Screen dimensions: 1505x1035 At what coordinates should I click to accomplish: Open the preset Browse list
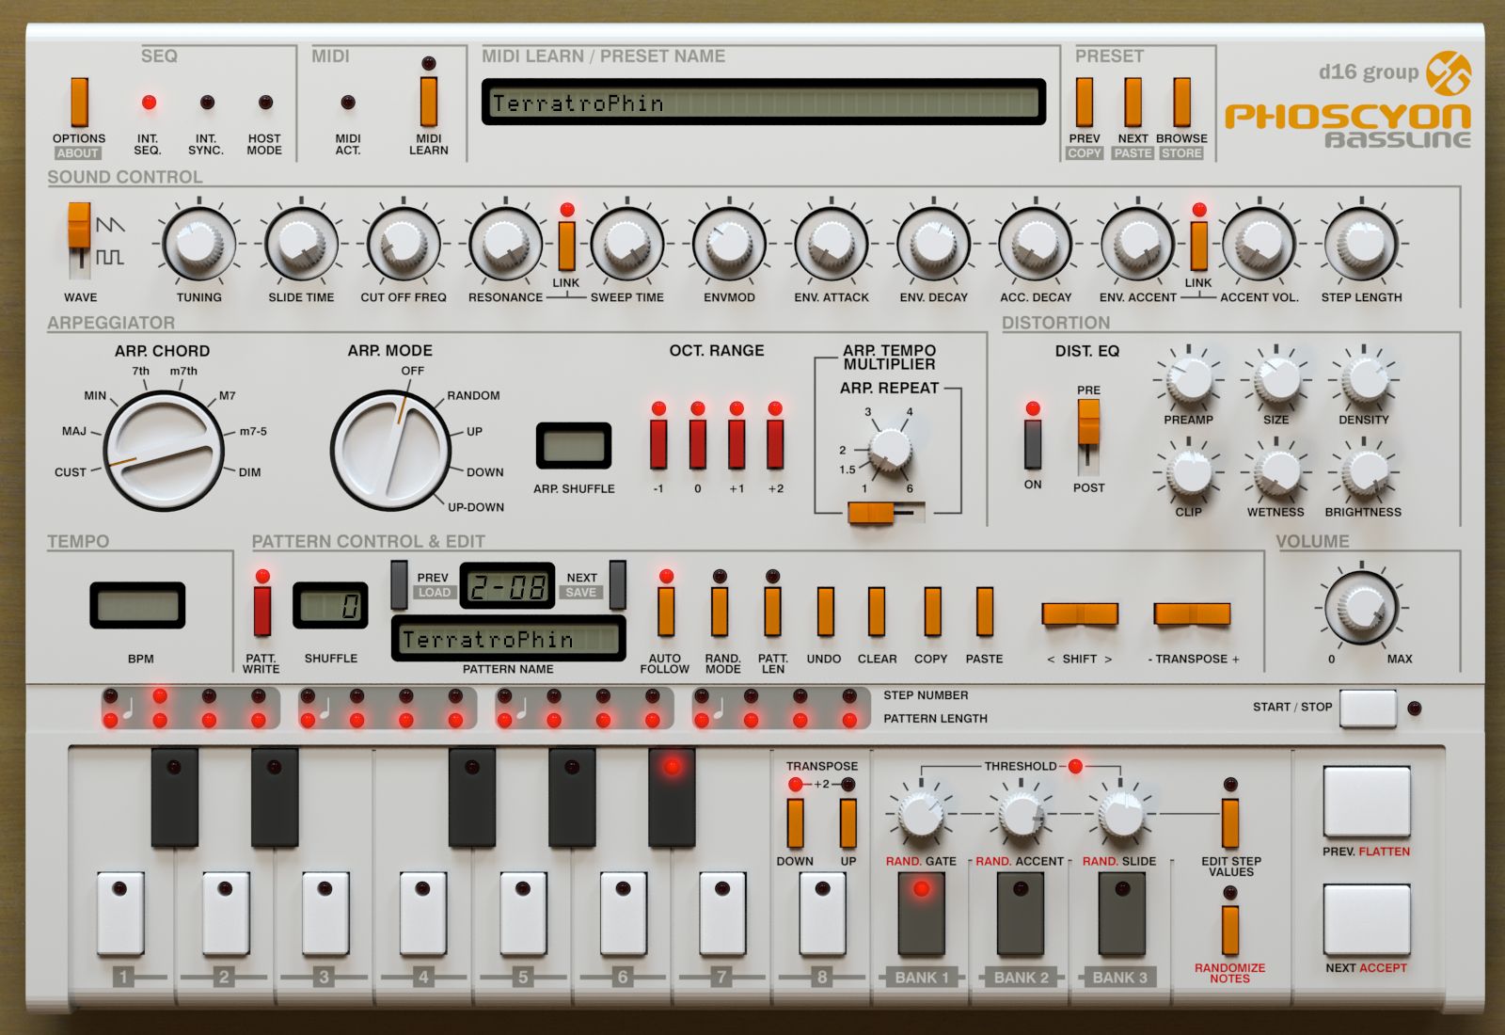point(1181,103)
